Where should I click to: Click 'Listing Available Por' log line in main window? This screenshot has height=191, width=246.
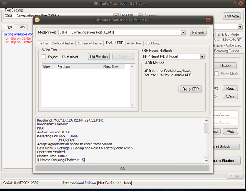coord(18,34)
